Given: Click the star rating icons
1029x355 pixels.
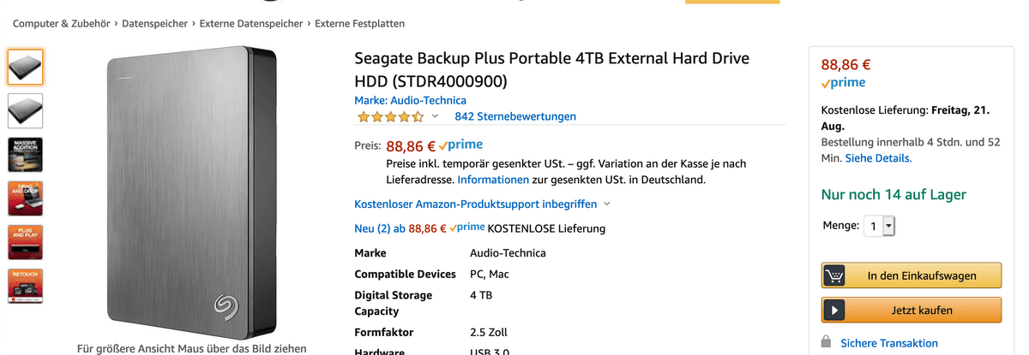Looking at the screenshot, I should coord(390,116).
